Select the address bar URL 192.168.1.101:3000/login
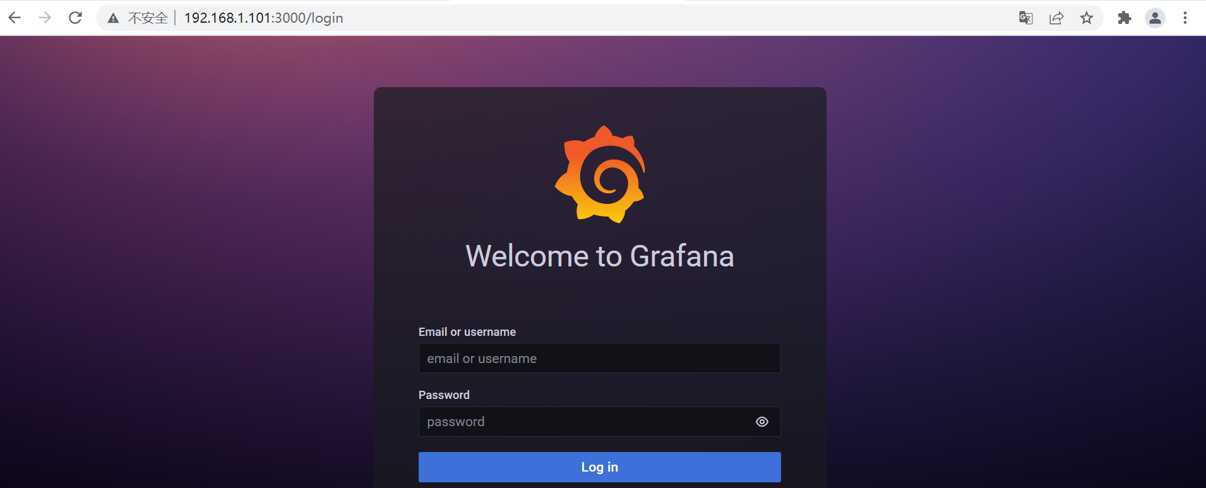Image resolution: width=1206 pixels, height=488 pixels. click(263, 18)
